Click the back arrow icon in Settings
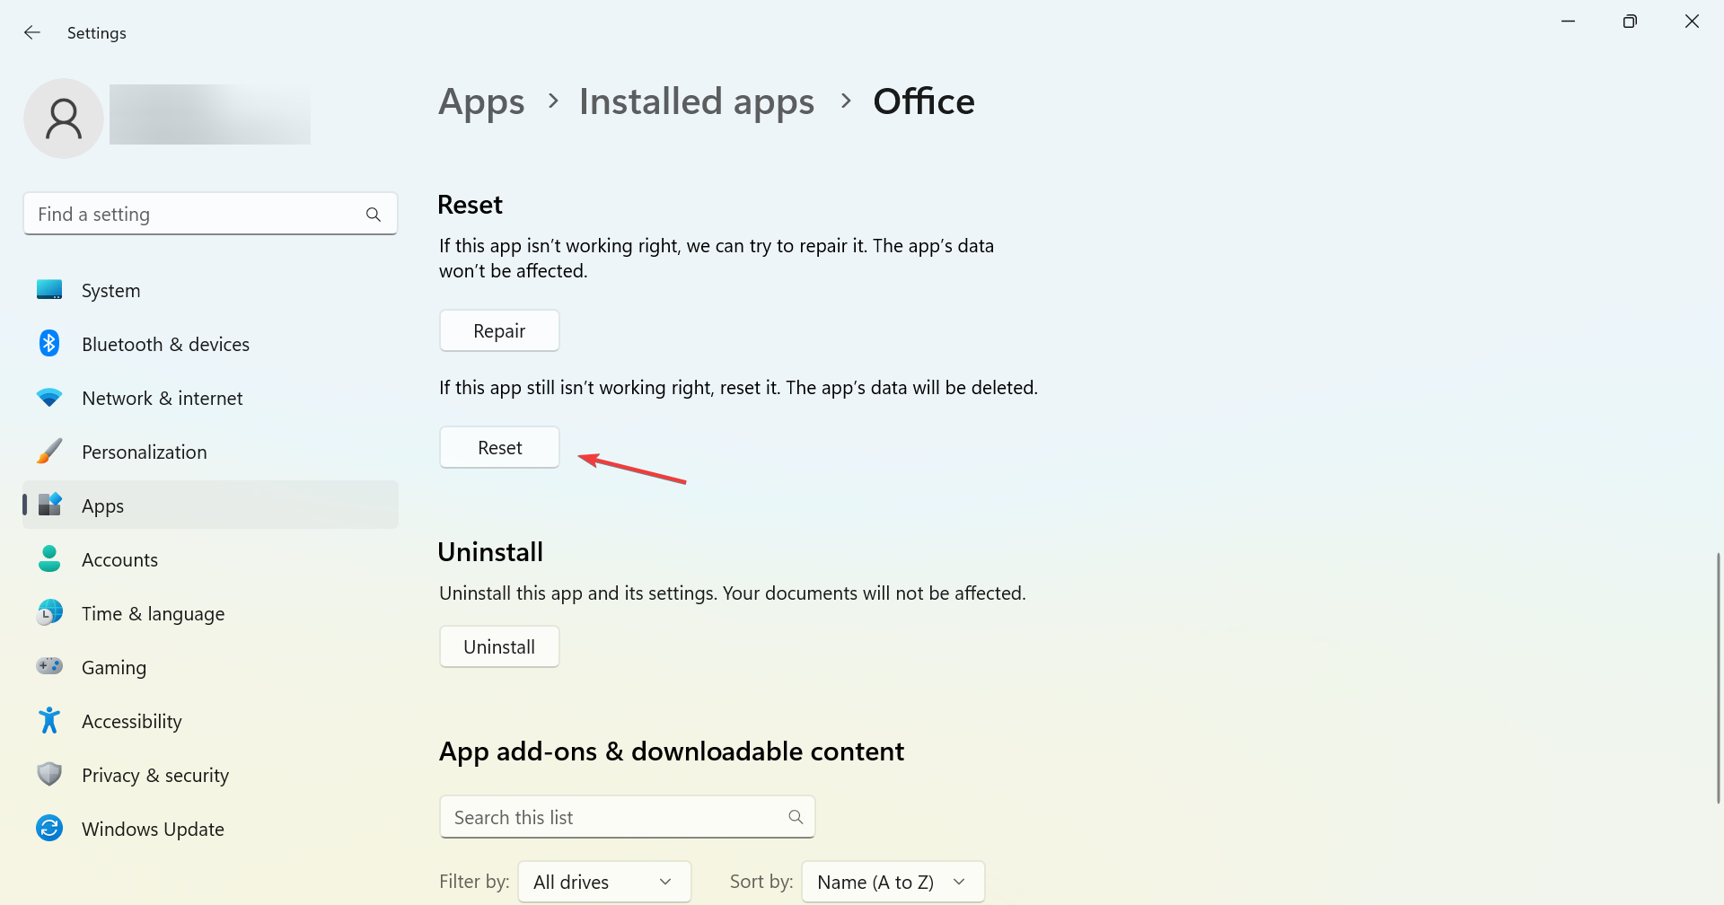Screen dimensions: 1724x905 (32, 33)
